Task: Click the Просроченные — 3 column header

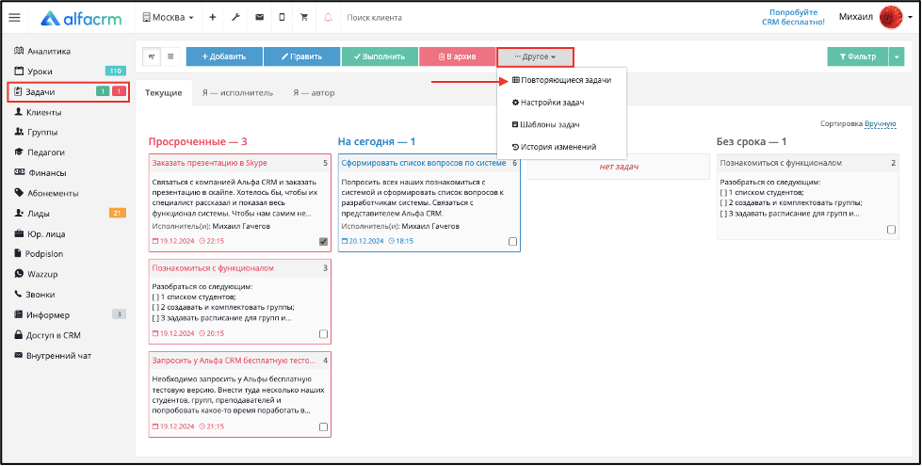Action: (198, 141)
